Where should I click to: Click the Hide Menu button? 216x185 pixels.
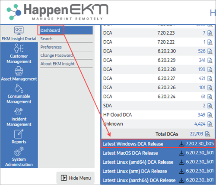(x=76, y=178)
